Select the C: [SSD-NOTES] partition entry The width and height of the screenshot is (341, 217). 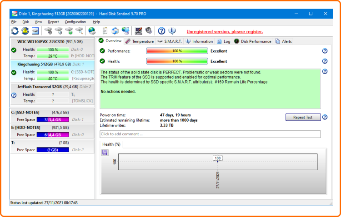[52, 116]
